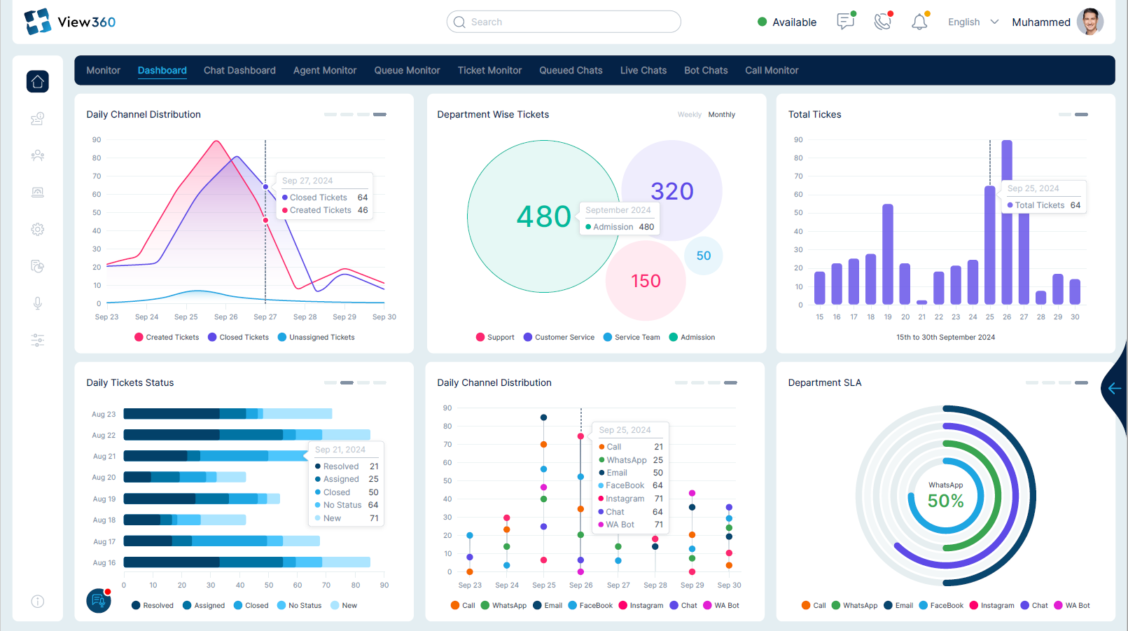This screenshot has width=1128, height=631.
Task: Toggle Created Tickets legend series
Action: [167, 337]
